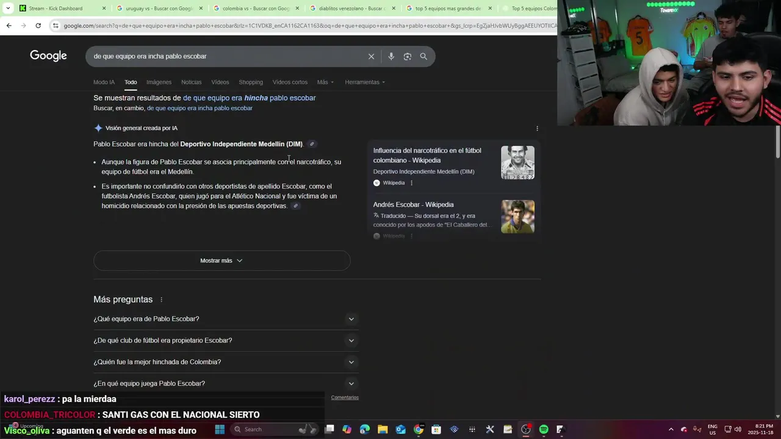
Task: Expand ¿De qué club de fútbol era propietario Escobar?
Action: [226, 340]
